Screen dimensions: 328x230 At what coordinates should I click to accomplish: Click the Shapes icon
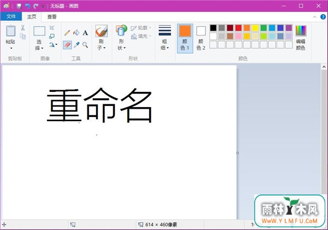(121, 31)
